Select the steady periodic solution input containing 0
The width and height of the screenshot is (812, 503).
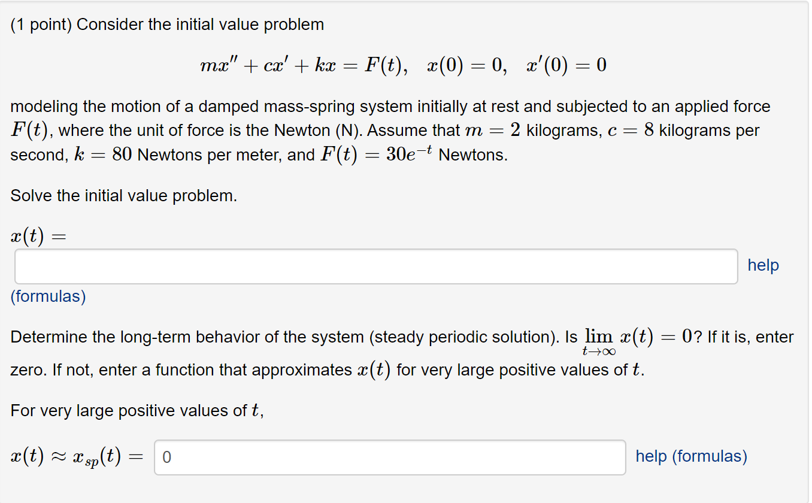(389, 457)
